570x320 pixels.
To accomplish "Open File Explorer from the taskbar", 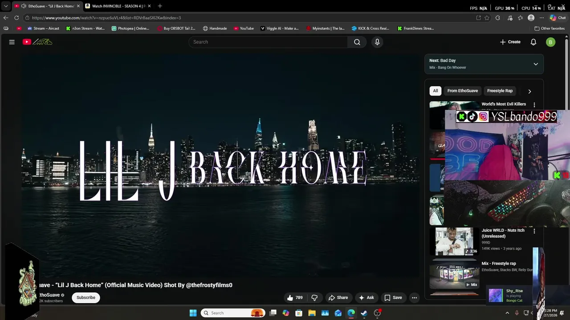I will [312, 313].
